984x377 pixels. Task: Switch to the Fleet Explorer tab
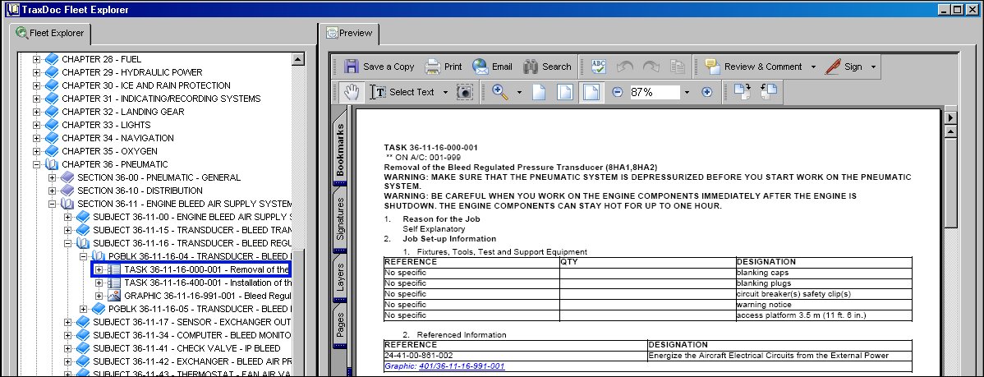(x=50, y=33)
